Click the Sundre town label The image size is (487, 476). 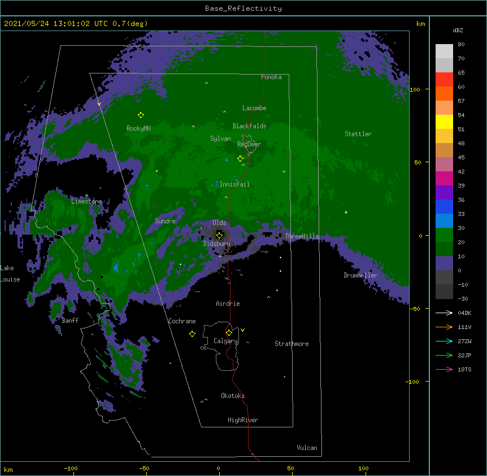(x=165, y=221)
